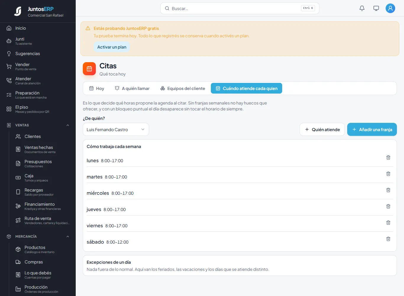This screenshot has width=404, height=296.
Task: Open Ruta de venta
Action: (43, 220)
